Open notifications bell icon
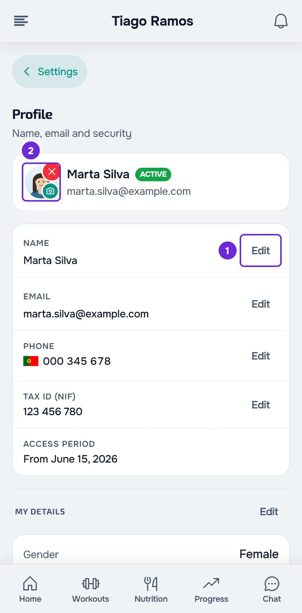This screenshot has width=302, height=613. [281, 21]
